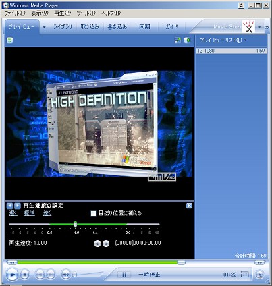Minimize the Windows Media Player window
Image resolution: width=272 pixels, height=286 pixels.
pyautogui.click(x=252, y=5)
